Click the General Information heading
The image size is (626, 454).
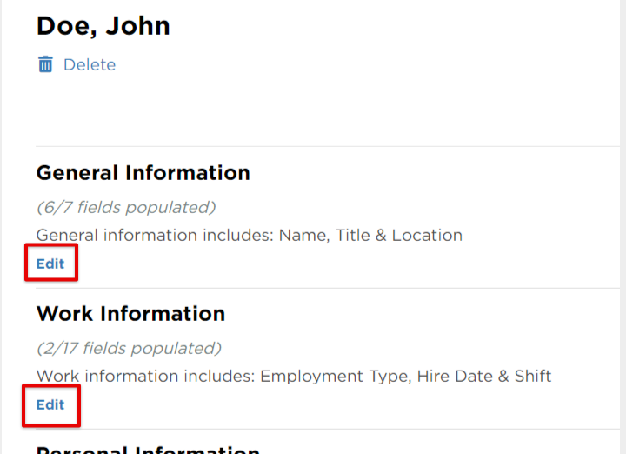pyautogui.click(x=143, y=173)
